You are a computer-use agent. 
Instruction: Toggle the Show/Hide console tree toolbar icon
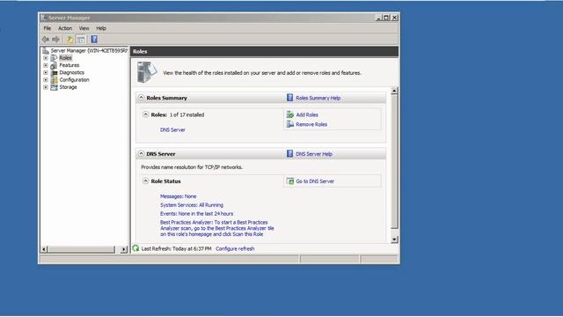pos(81,39)
